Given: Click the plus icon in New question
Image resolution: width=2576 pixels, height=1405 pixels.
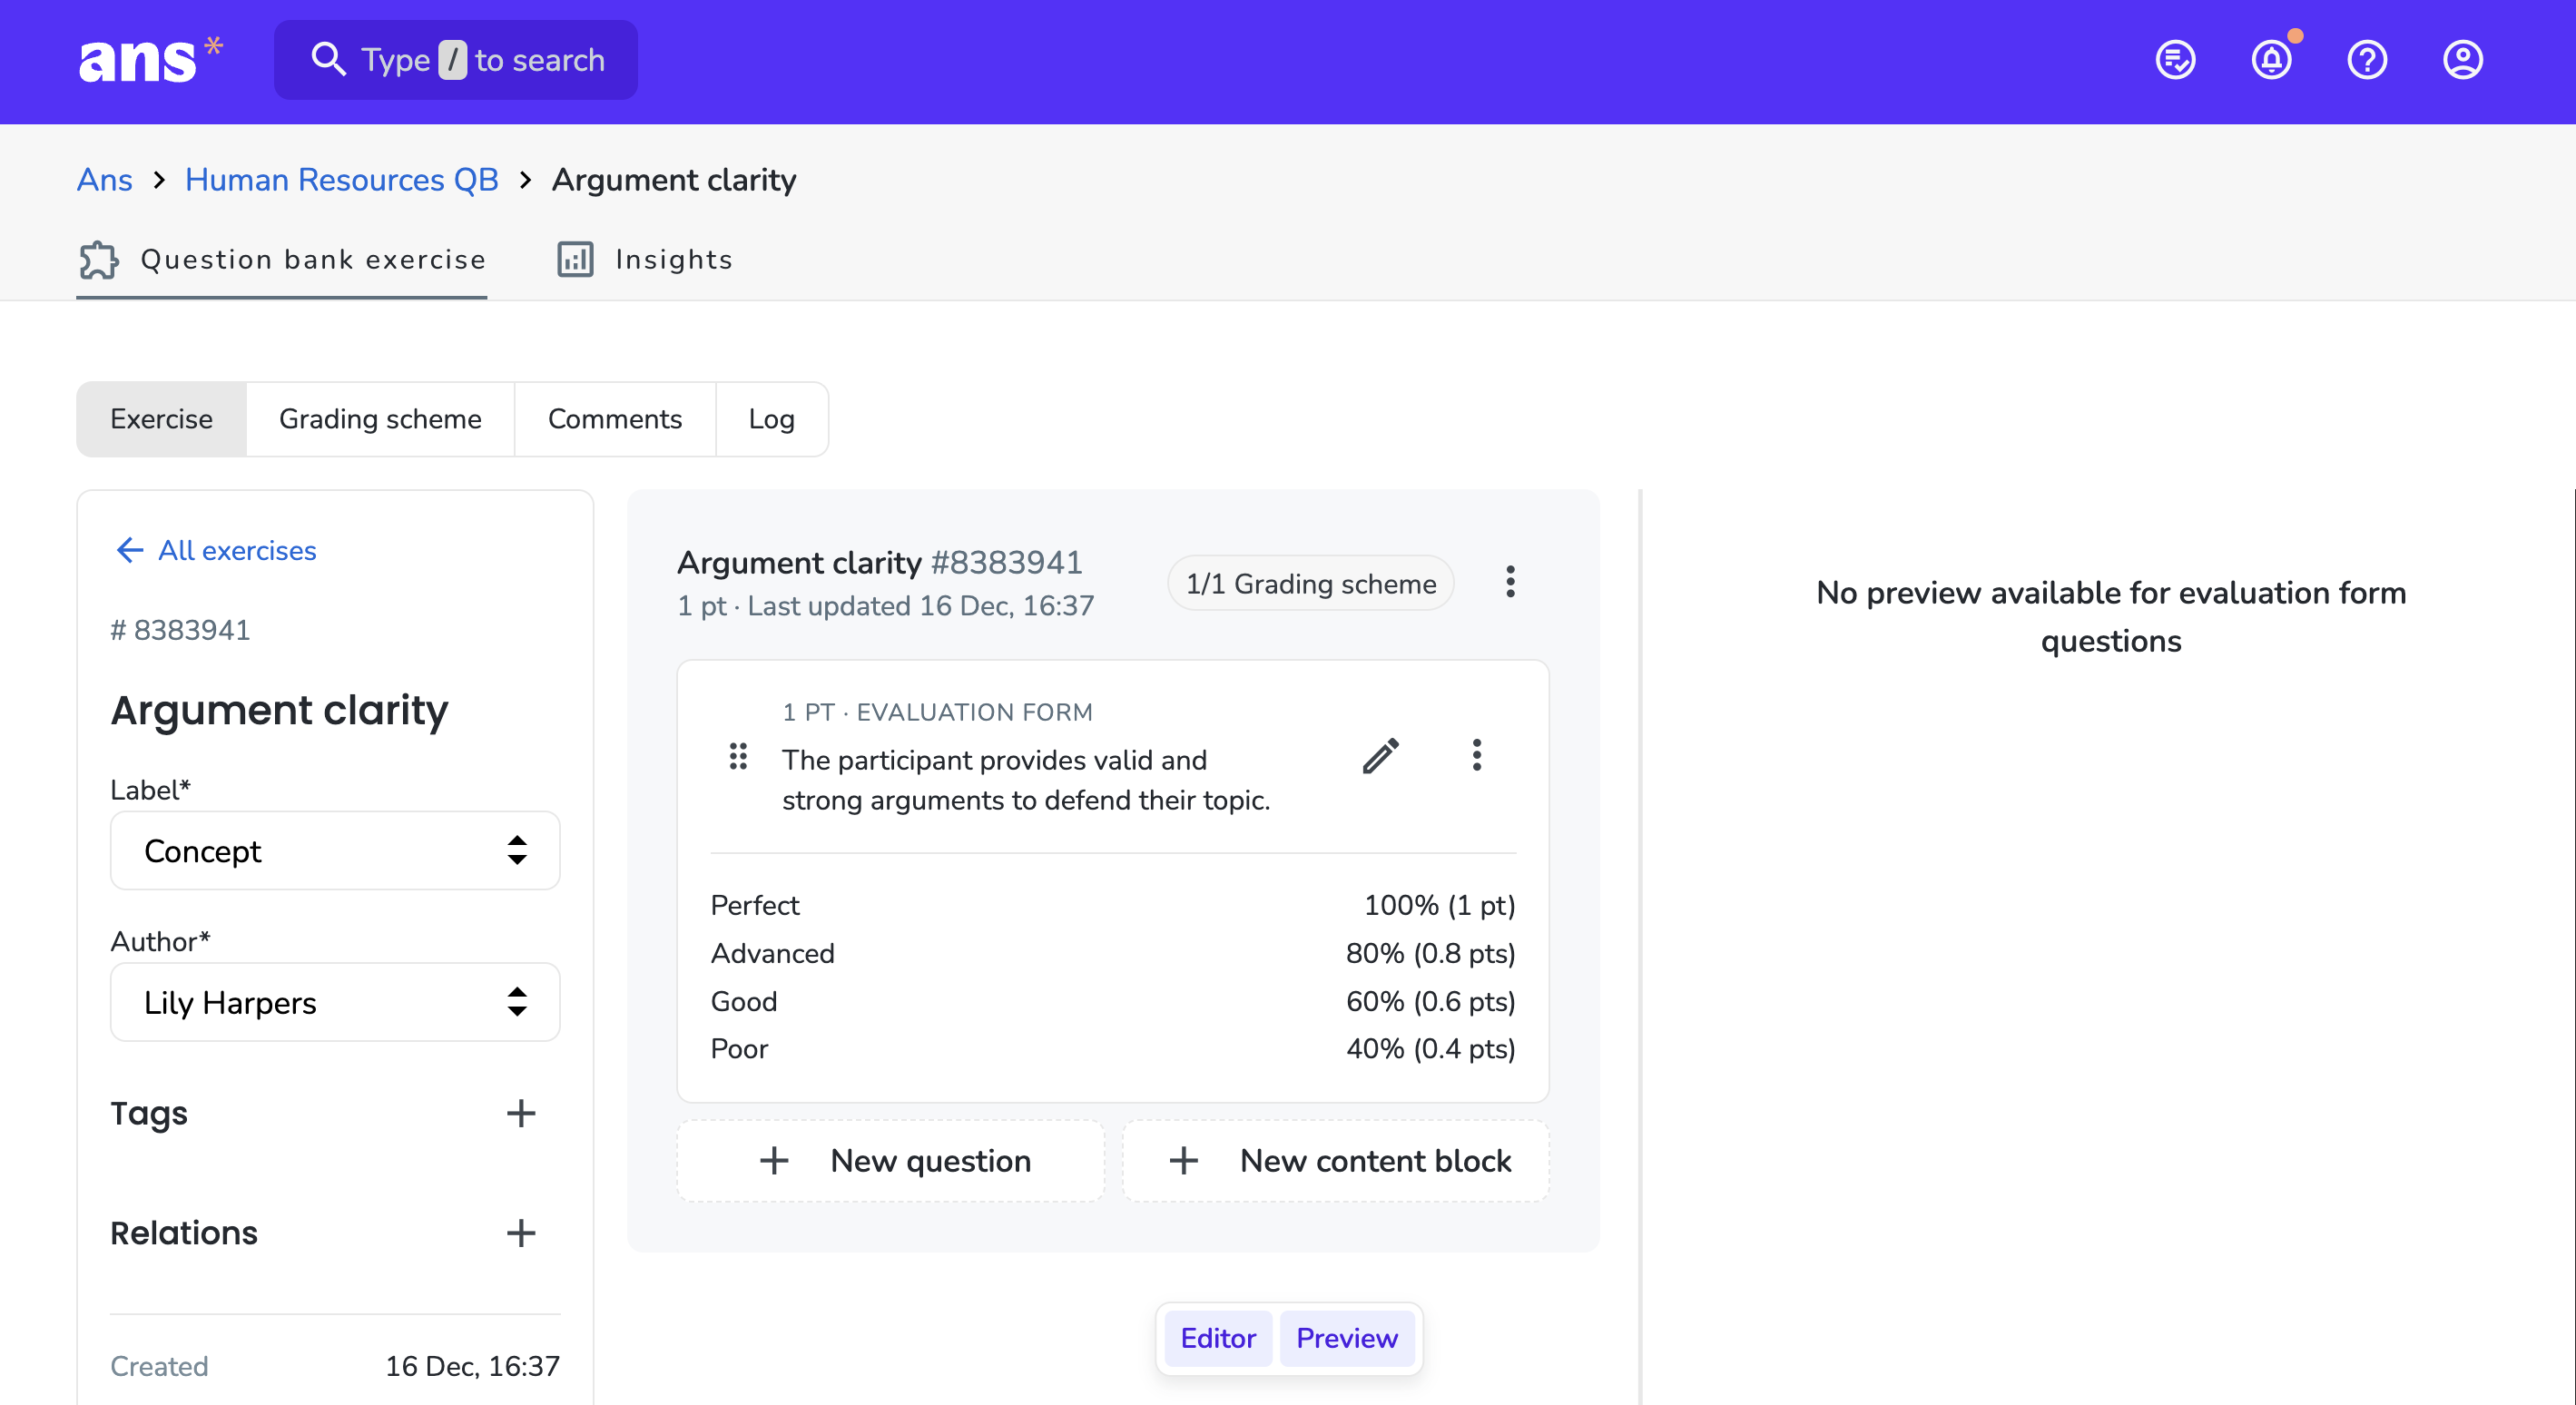Looking at the screenshot, I should [x=774, y=1161].
